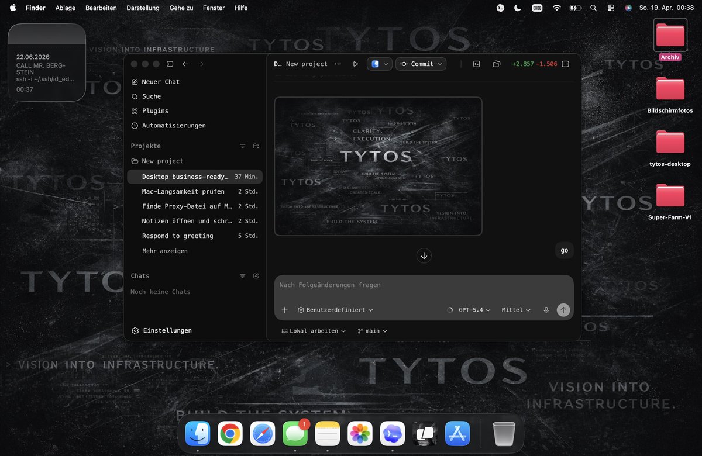The height and width of the screenshot is (456, 702).
Task: Select the Bildschirmfotos desktop folder
Action: (x=670, y=95)
